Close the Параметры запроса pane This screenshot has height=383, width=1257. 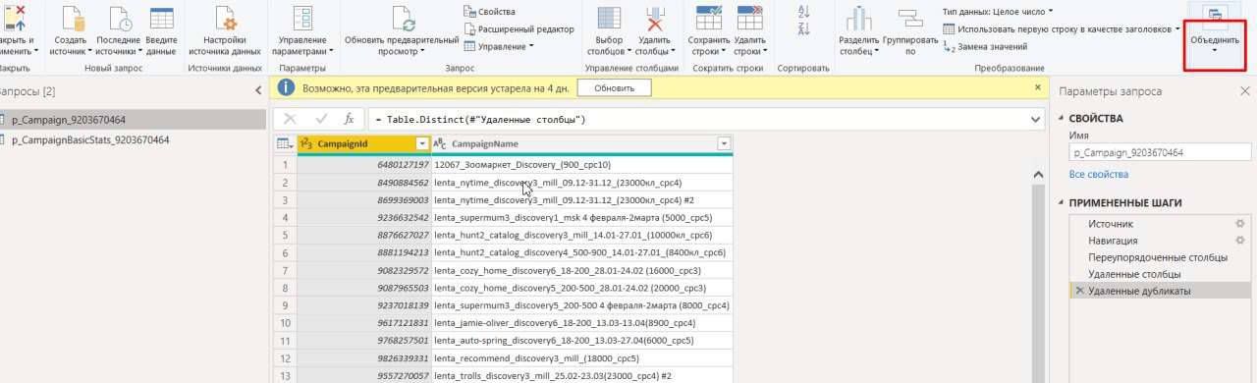tap(1244, 91)
